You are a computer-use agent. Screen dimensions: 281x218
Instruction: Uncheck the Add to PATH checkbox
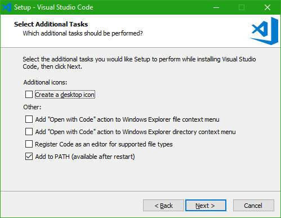click(x=29, y=157)
